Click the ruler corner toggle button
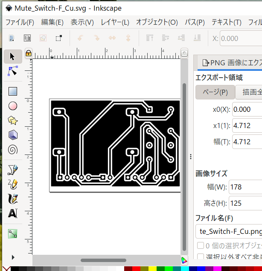This screenshot has height=271, width=262. (x=184, y=53)
